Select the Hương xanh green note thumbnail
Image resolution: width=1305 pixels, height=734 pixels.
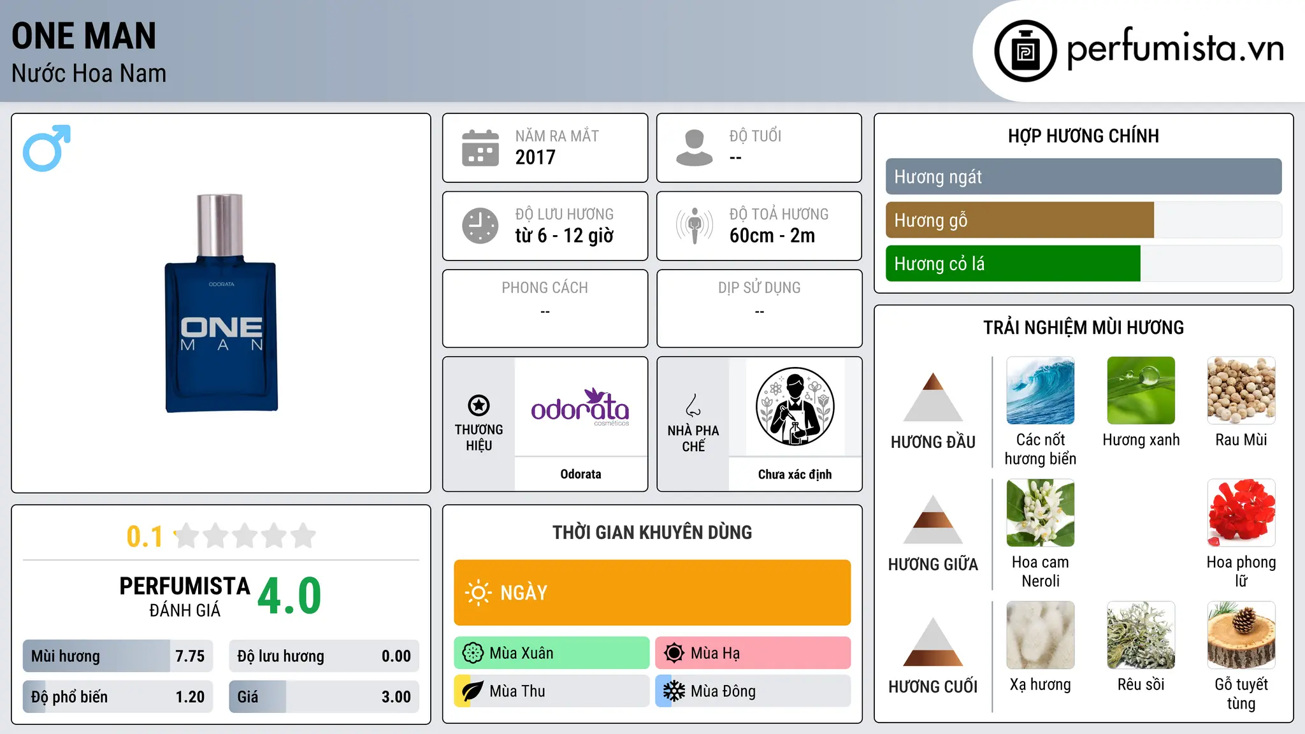coord(1141,391)
